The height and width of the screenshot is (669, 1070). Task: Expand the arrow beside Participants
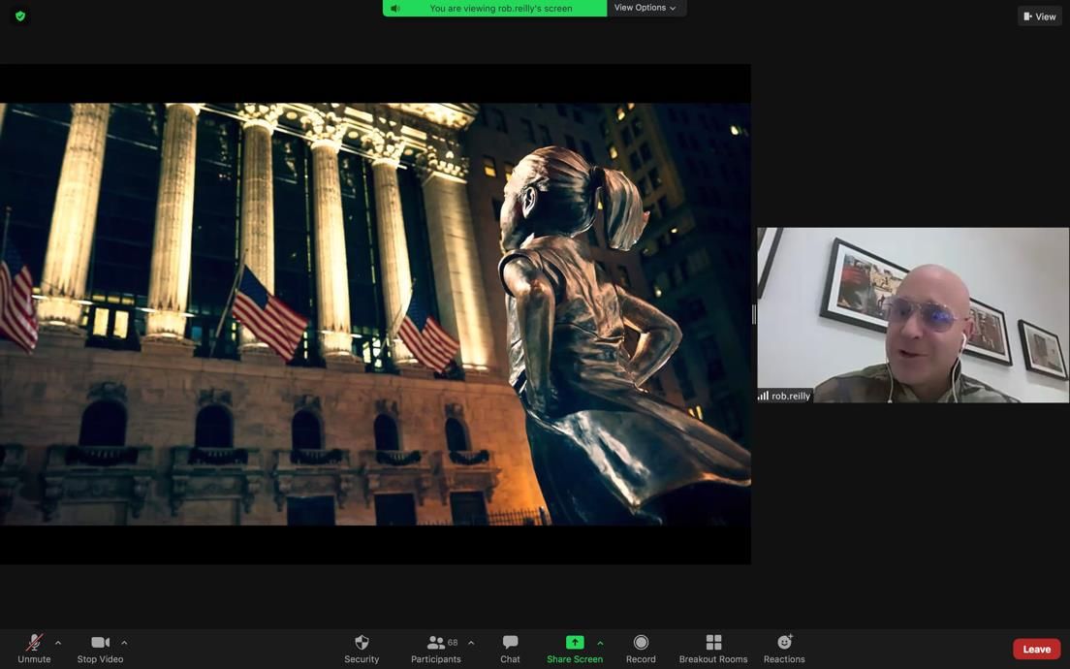(471, 643)
